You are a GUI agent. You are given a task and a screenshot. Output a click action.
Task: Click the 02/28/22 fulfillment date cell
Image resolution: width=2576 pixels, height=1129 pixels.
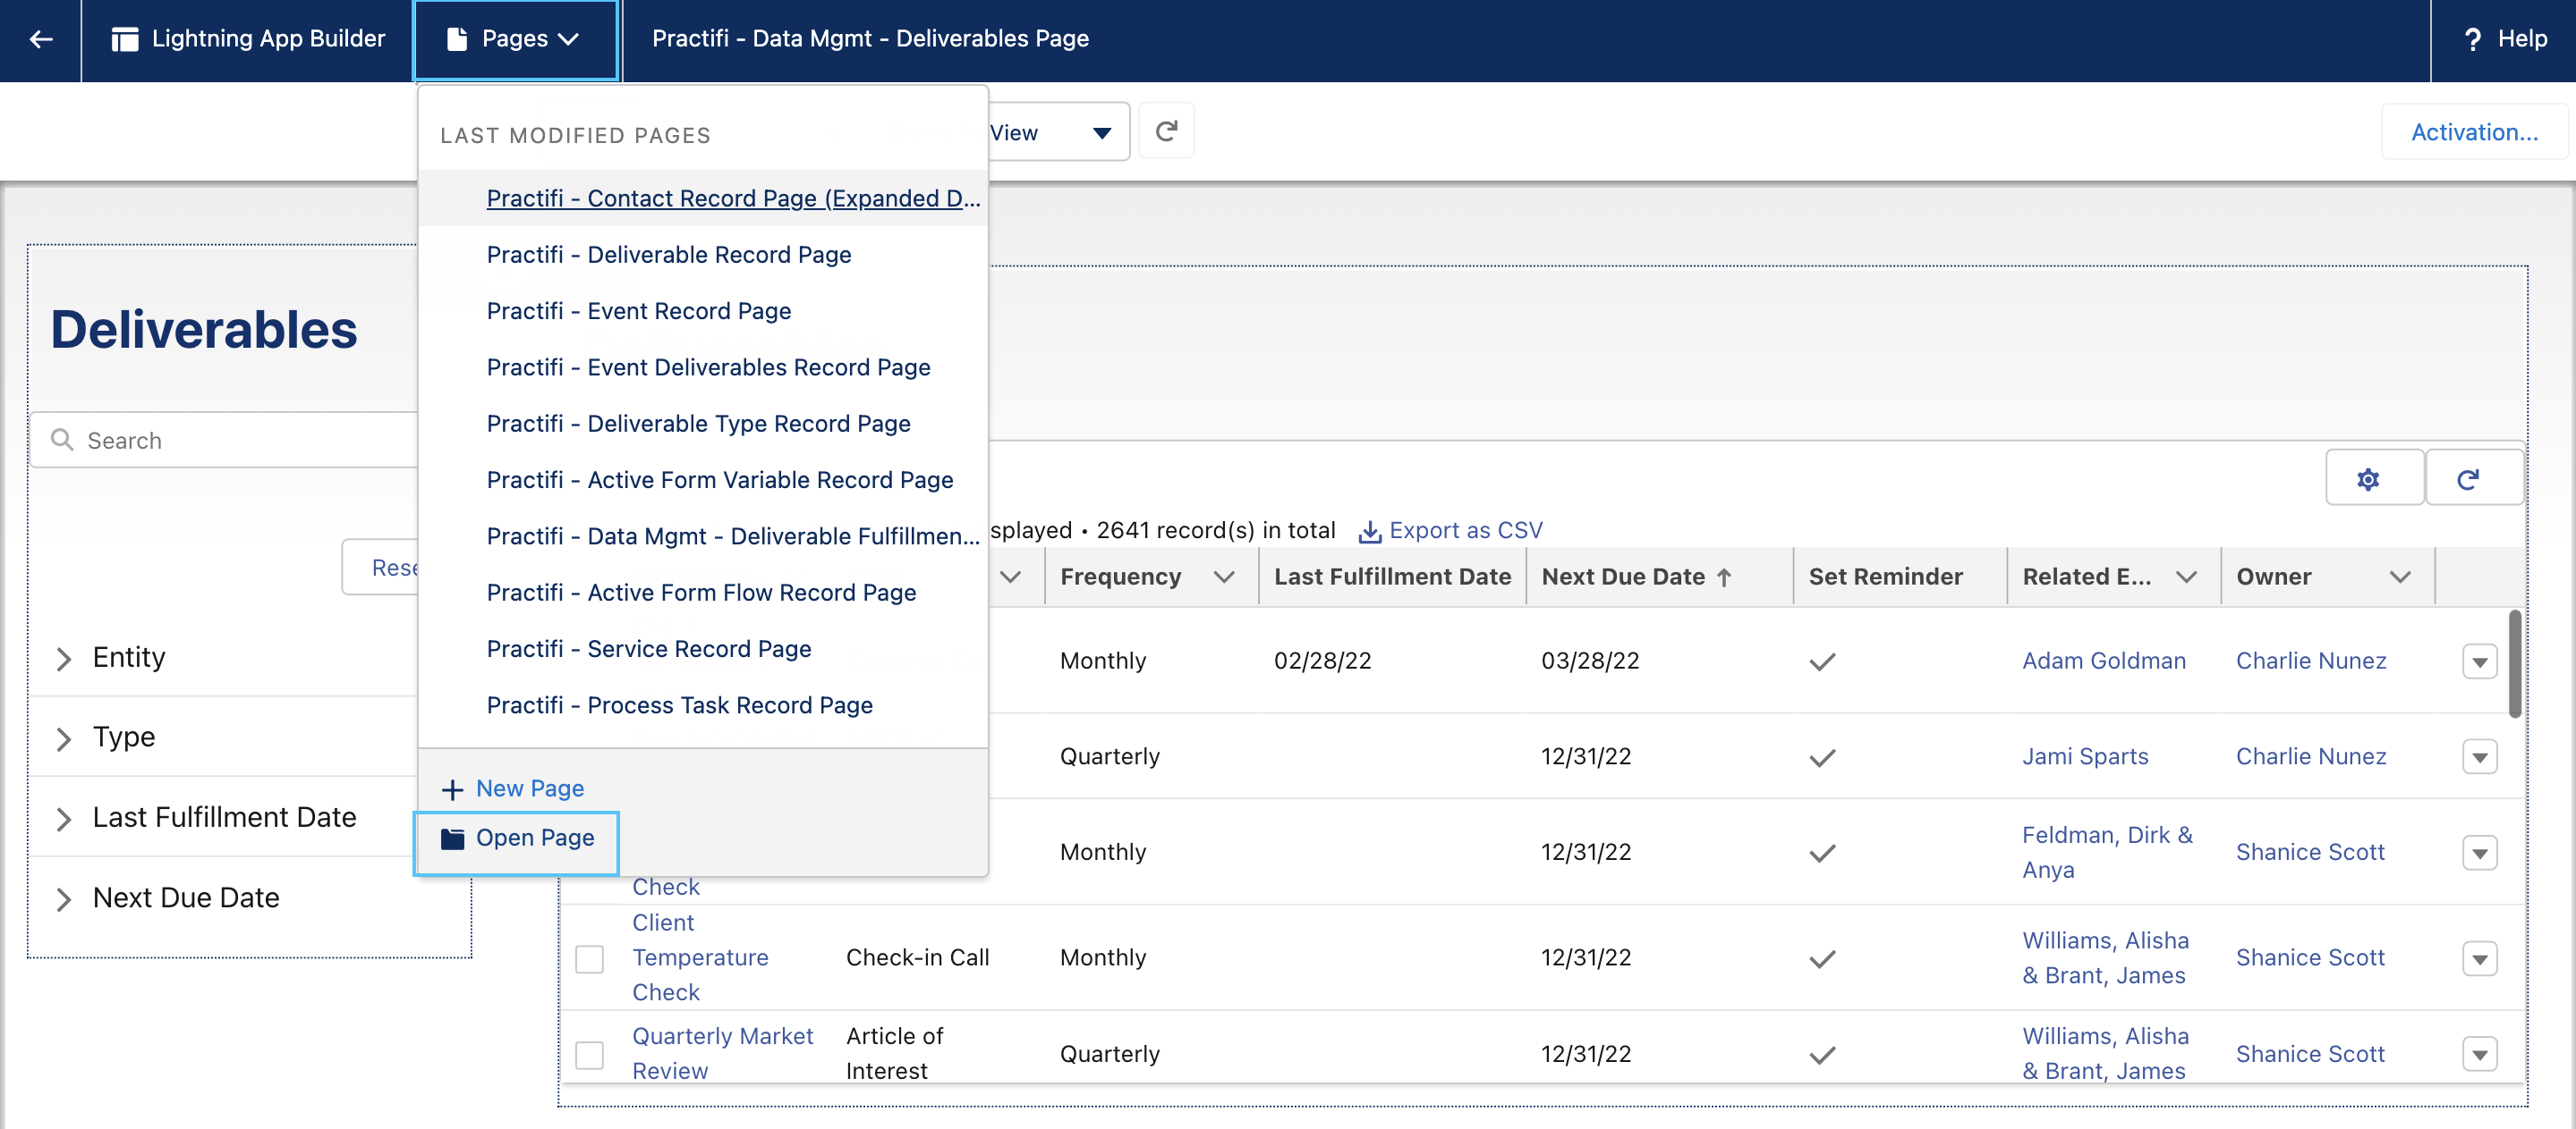pos(1322,661)
